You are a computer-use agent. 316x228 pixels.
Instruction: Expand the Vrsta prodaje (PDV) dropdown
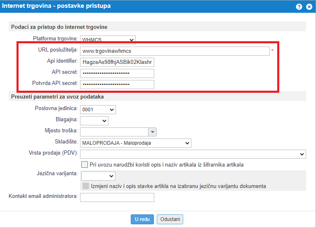point(193,154)
